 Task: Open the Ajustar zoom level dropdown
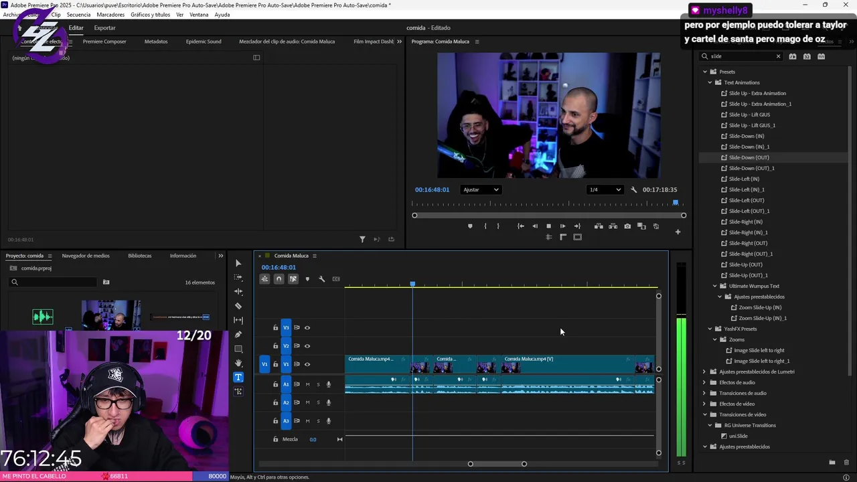coord(481,190)
